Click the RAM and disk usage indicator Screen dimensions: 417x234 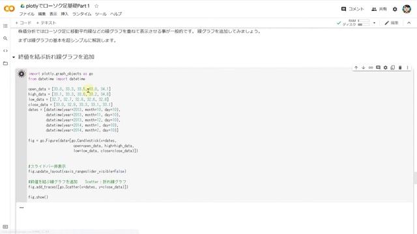pos(356,23)
